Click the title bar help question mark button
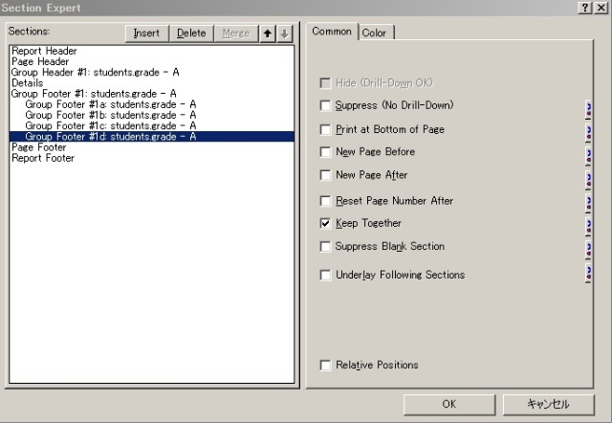This screenshot has height=423, width=612. [584, 8]
